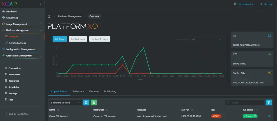Click the Platform Management cloud icon
Image resolution: width=277 pixels, height=121 pixels.
[x=4, y=30]
